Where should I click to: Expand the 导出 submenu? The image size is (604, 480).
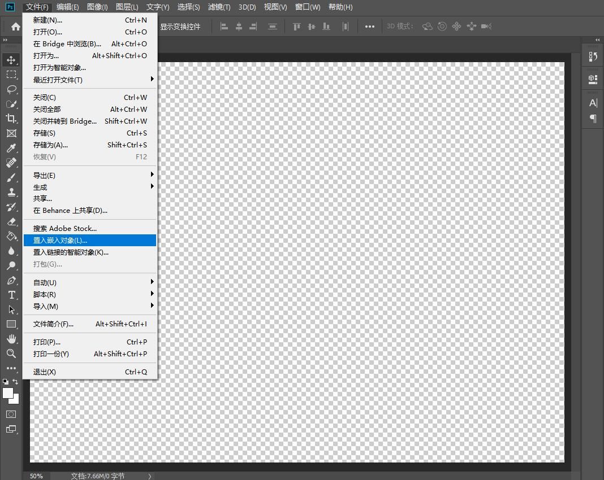coord(90,176)
